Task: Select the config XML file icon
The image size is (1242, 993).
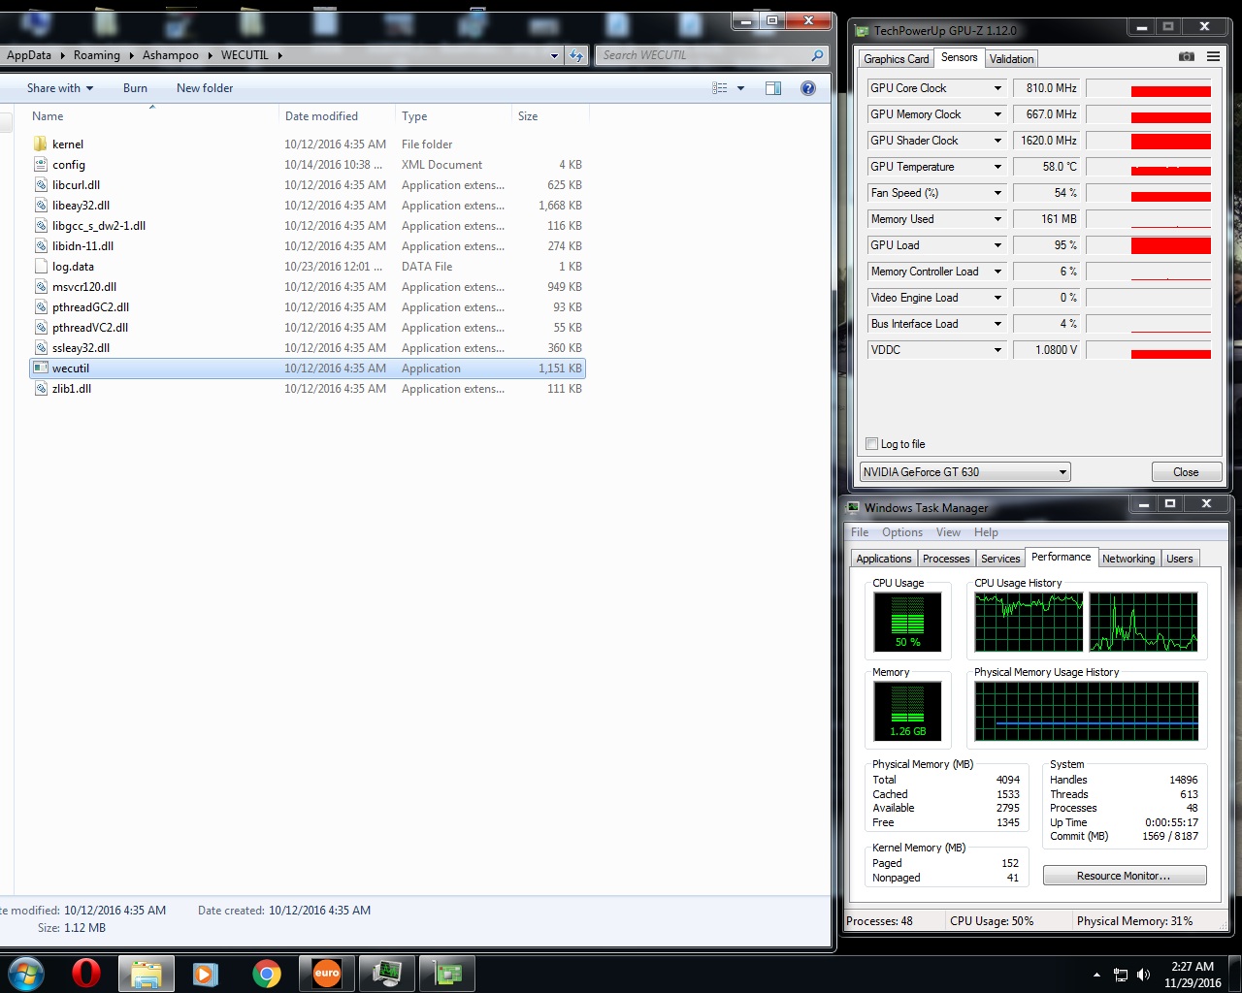Action: [x=40, y=165]
